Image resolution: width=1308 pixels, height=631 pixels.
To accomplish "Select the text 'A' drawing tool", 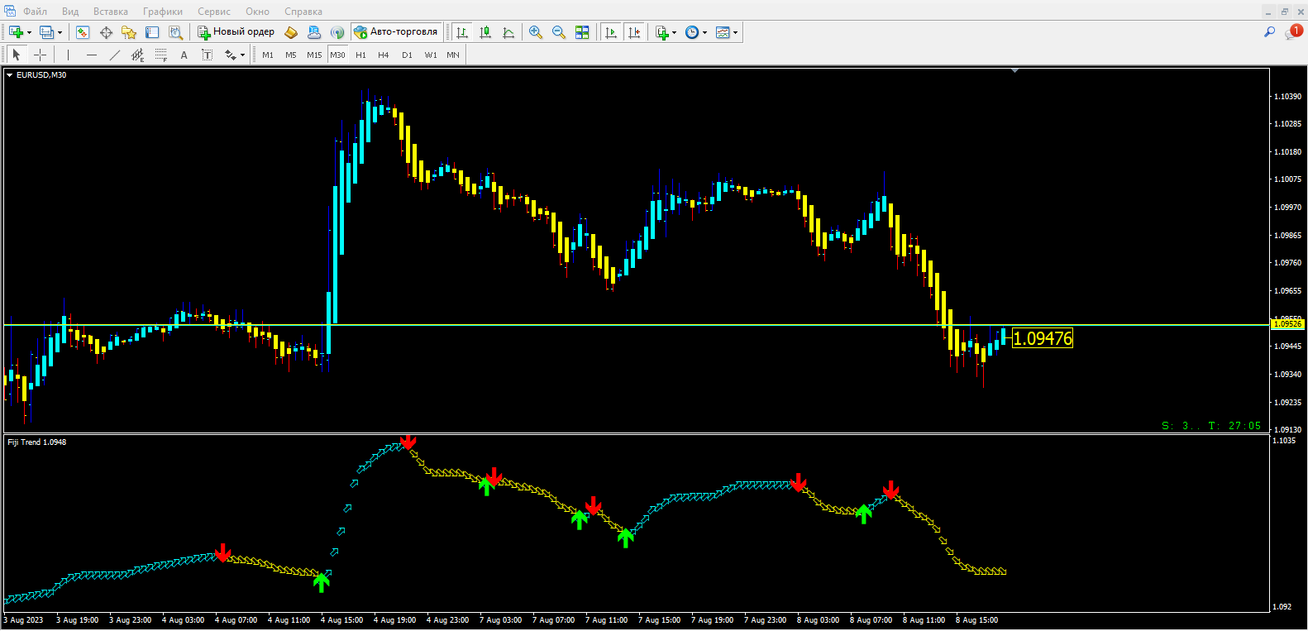I will [184, 55].
